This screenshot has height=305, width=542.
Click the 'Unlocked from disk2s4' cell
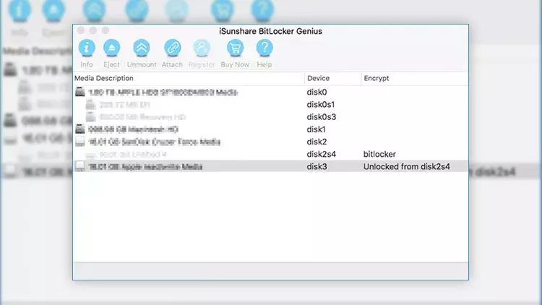[x=406, y=167]
